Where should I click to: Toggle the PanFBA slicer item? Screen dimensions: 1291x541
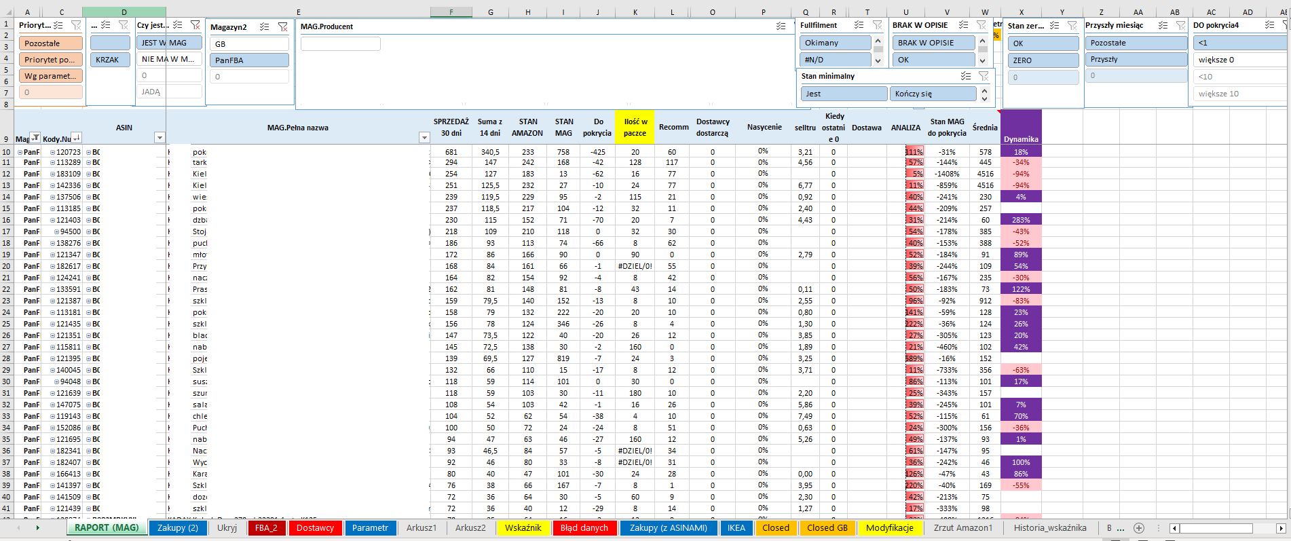coord(248,60)
